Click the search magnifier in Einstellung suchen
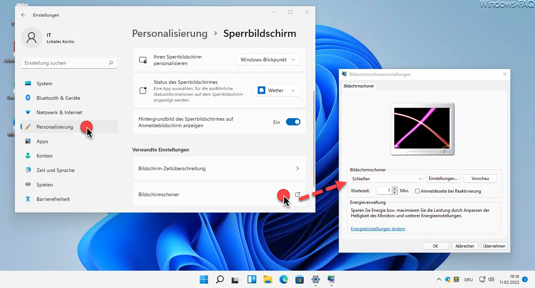 (111, 63)
